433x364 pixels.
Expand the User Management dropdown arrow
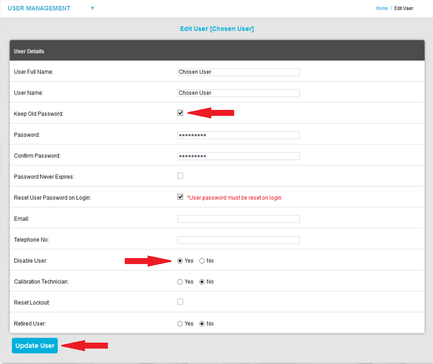(92, 8)
